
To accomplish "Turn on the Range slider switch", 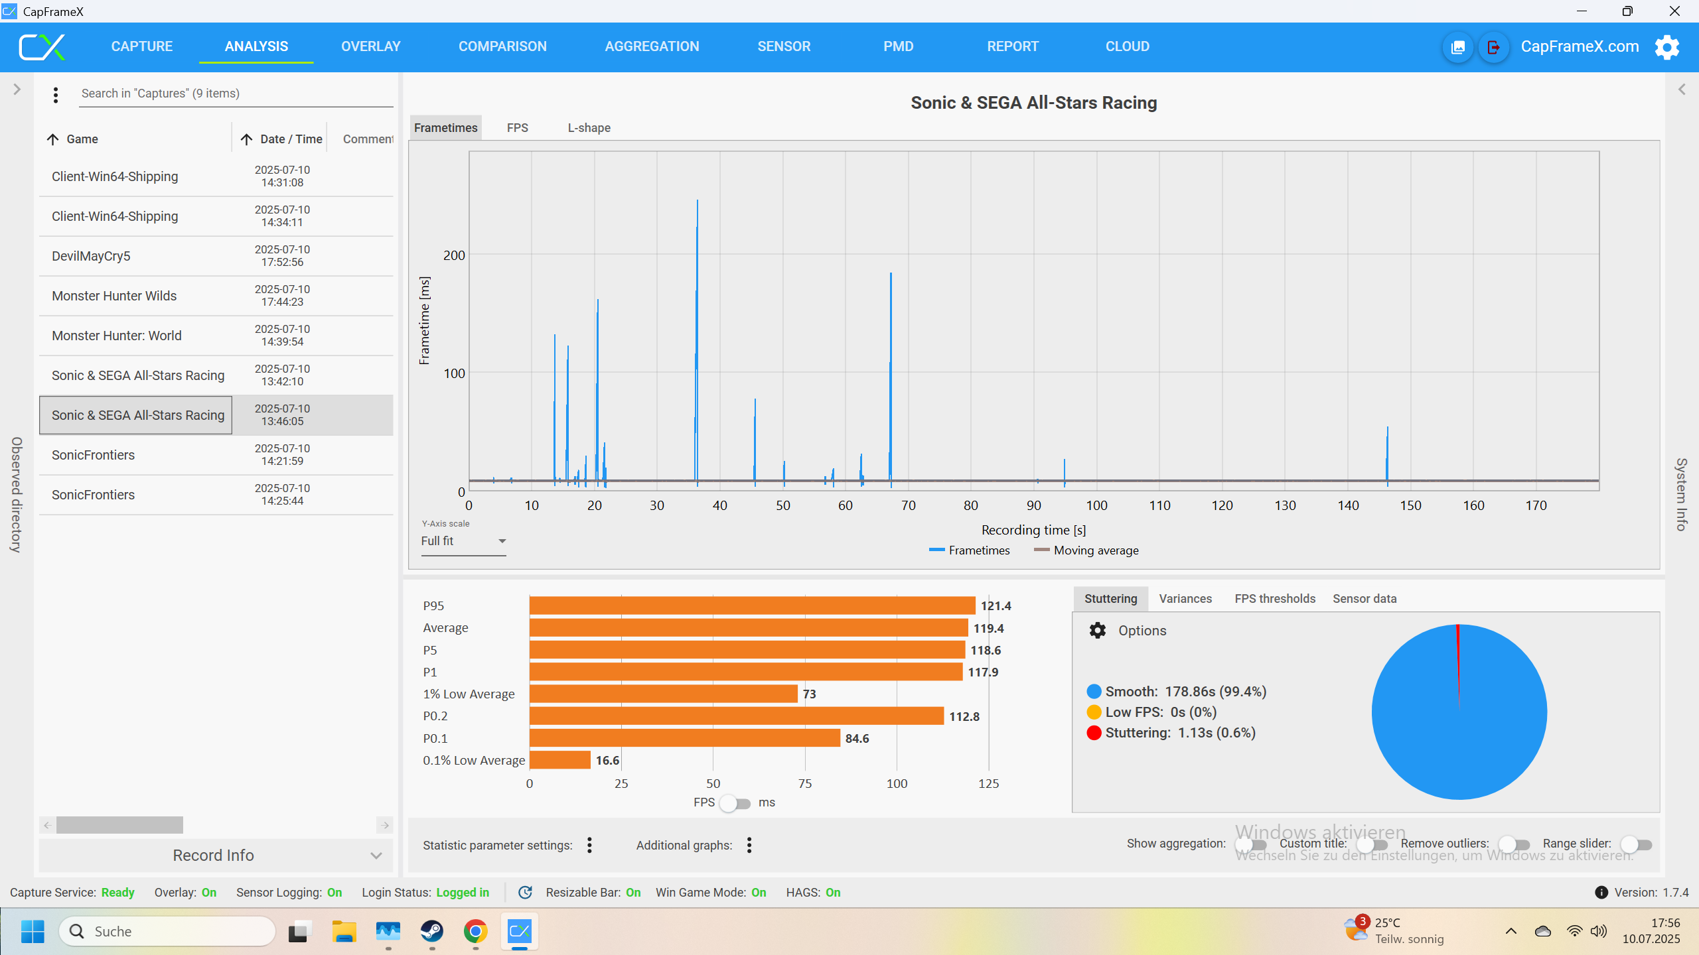I will (1635, 844).
